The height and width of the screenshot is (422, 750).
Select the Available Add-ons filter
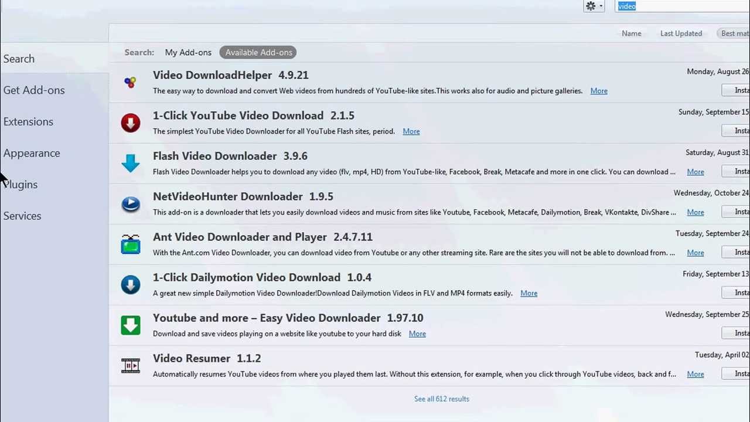pos(258,52)
